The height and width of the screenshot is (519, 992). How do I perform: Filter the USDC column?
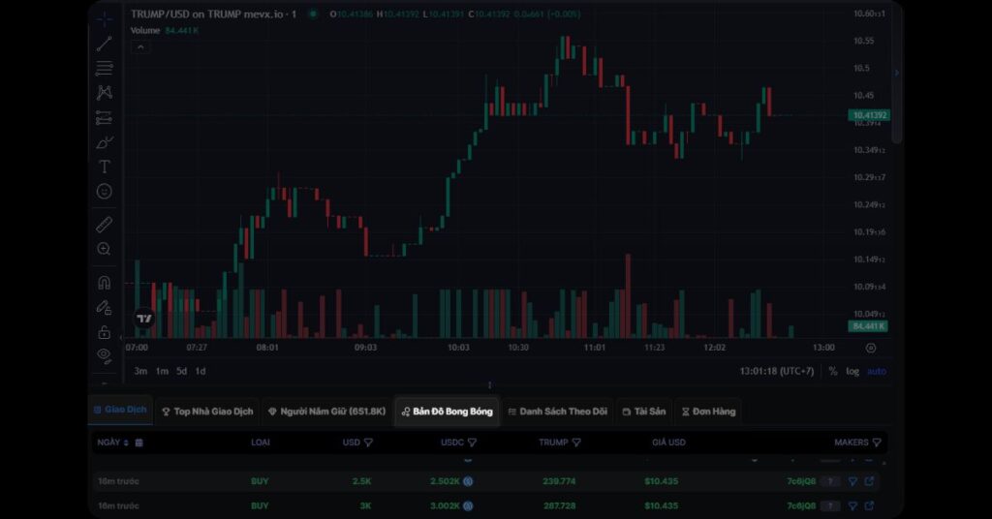click(x=472, y=443)
